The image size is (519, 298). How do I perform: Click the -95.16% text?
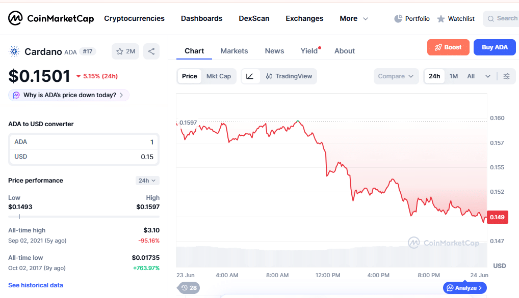[149, 241]
